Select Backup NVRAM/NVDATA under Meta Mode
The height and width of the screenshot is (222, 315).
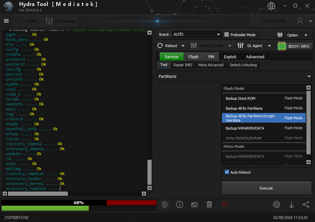(x=264, y=156)
